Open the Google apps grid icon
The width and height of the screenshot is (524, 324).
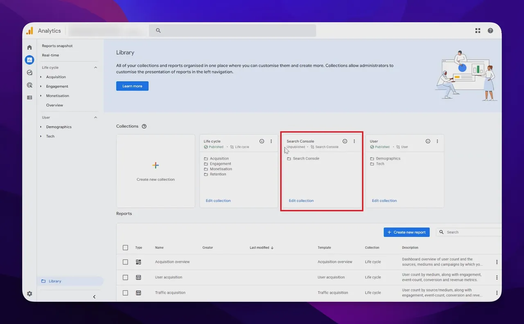(x=478, y=31)
